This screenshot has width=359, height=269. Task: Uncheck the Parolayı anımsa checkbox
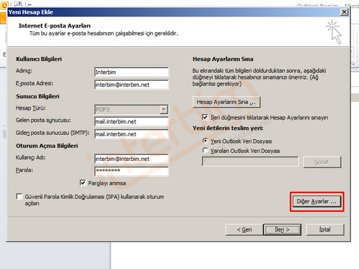coord(84,183)
